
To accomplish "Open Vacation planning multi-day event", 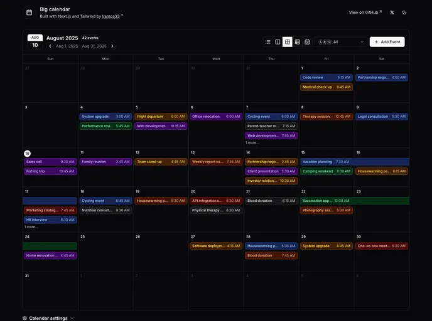I will [x=355, y=162].
